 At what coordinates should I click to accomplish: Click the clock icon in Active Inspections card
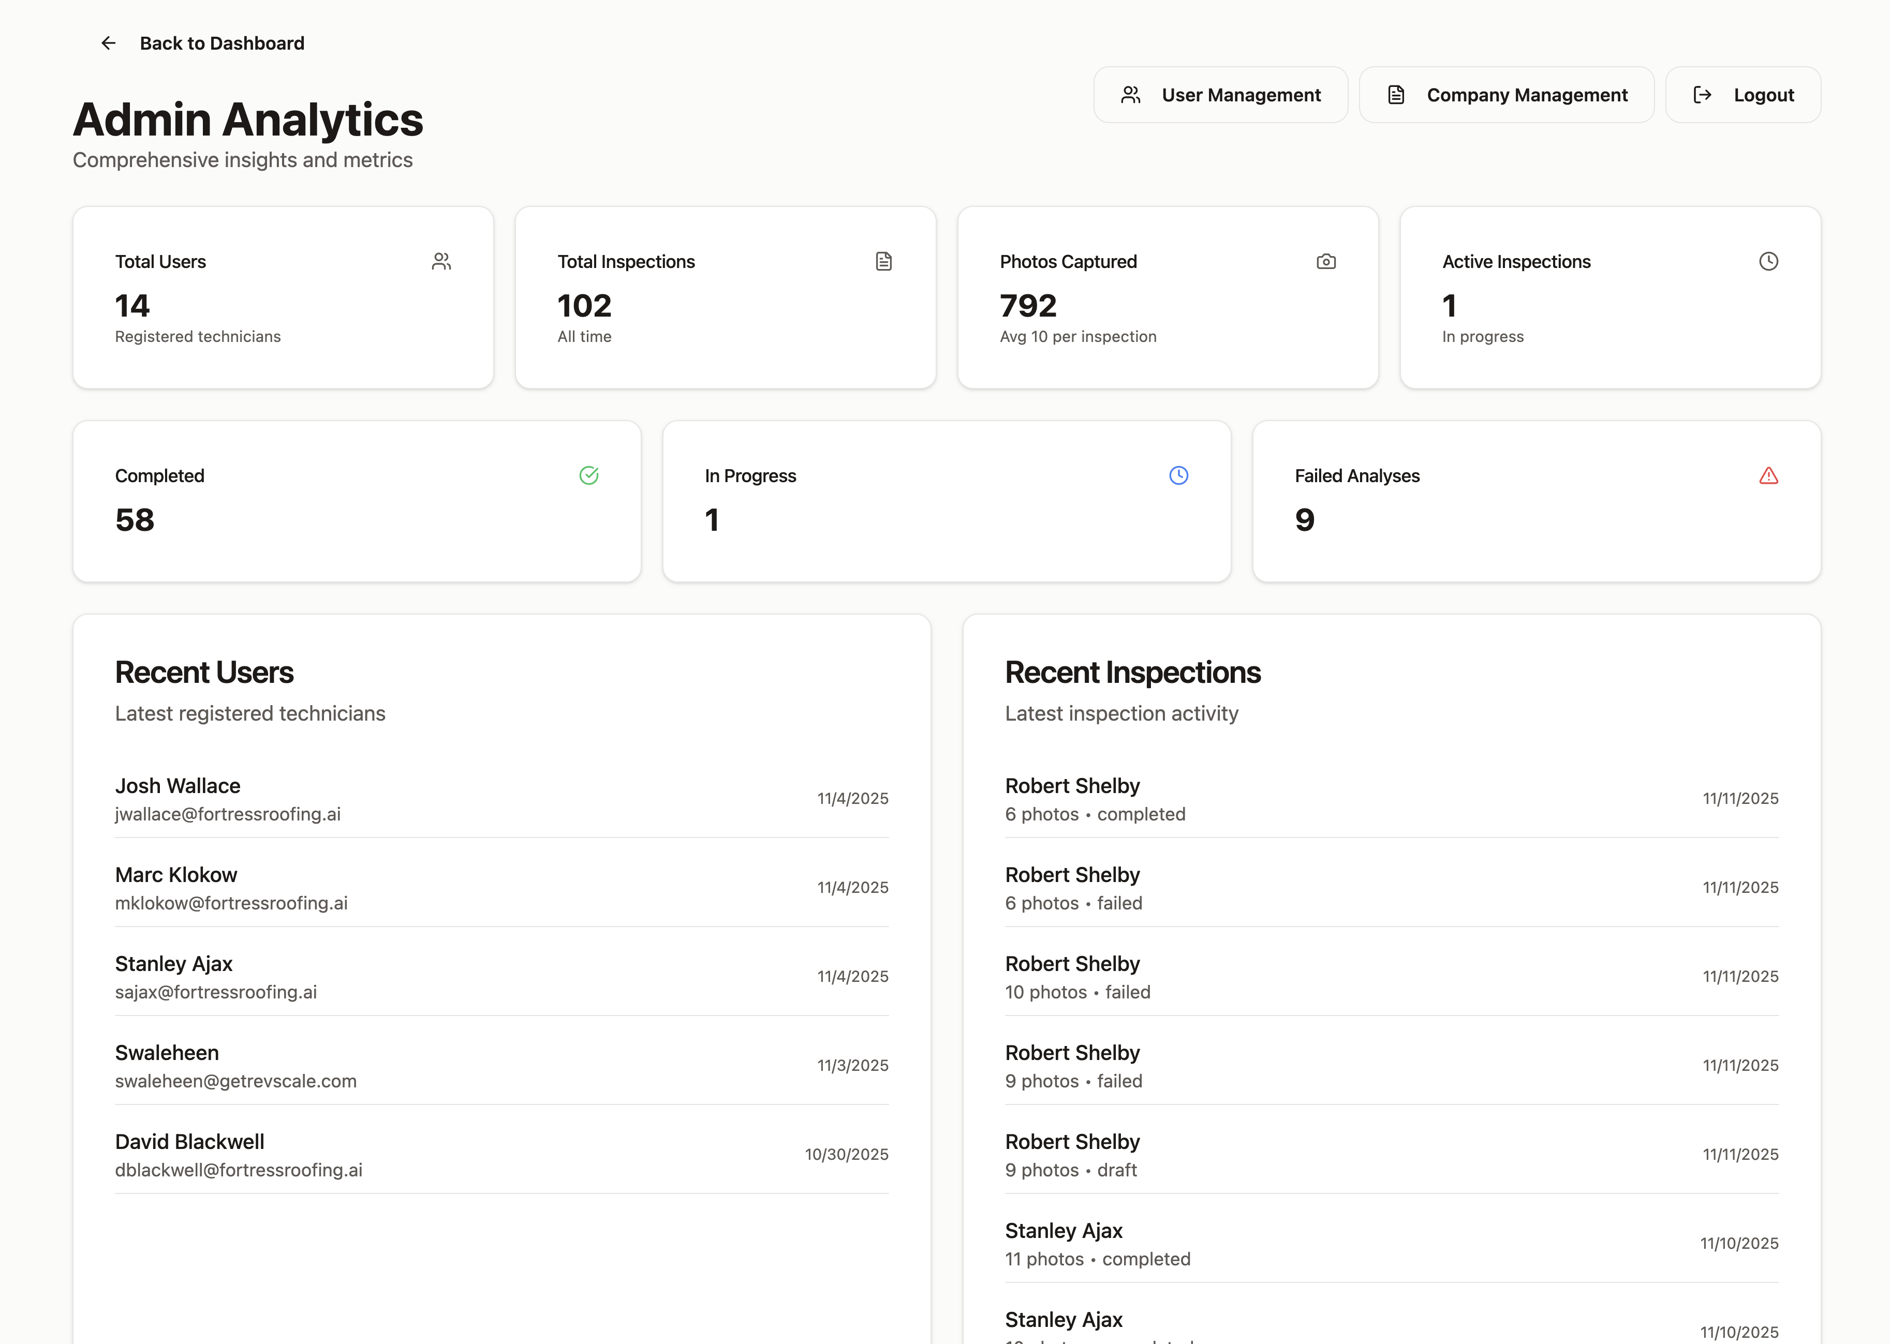(x=1768, y=262)
